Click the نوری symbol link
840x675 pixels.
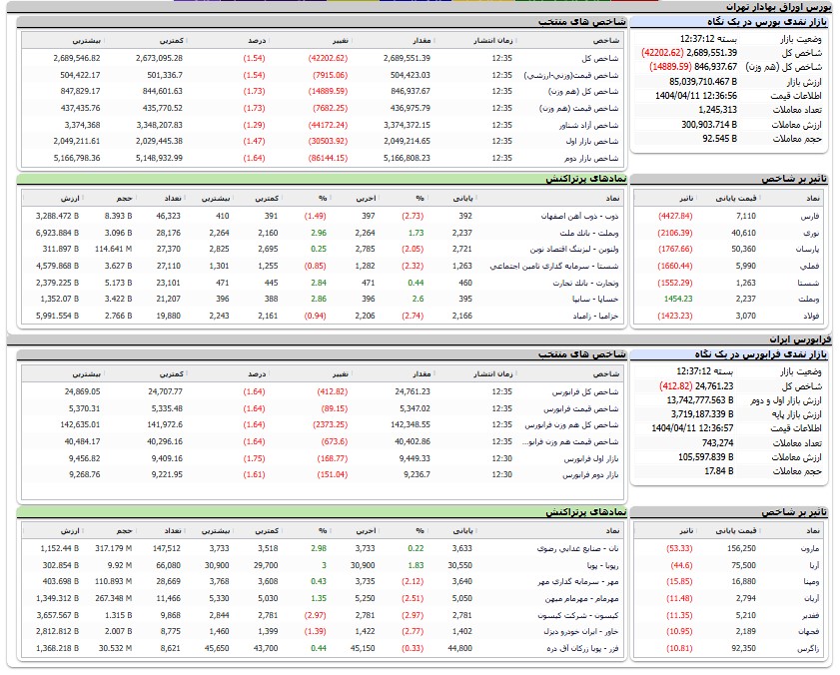(804, 233)
